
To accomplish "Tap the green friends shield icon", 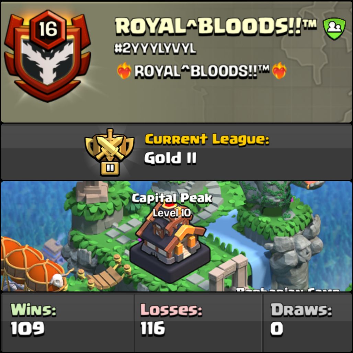I will click(334, 29).
